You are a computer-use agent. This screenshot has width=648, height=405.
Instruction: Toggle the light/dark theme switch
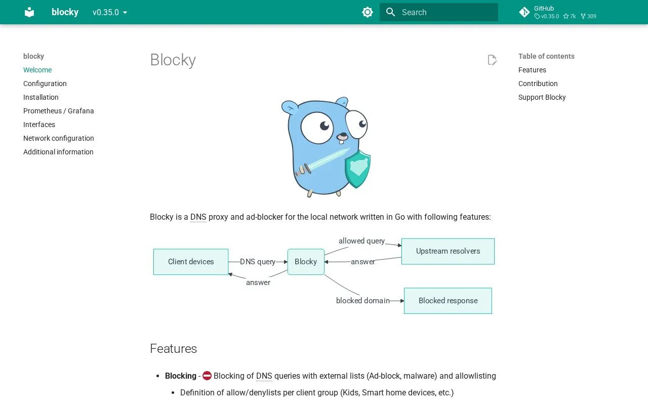coord(368,12)
